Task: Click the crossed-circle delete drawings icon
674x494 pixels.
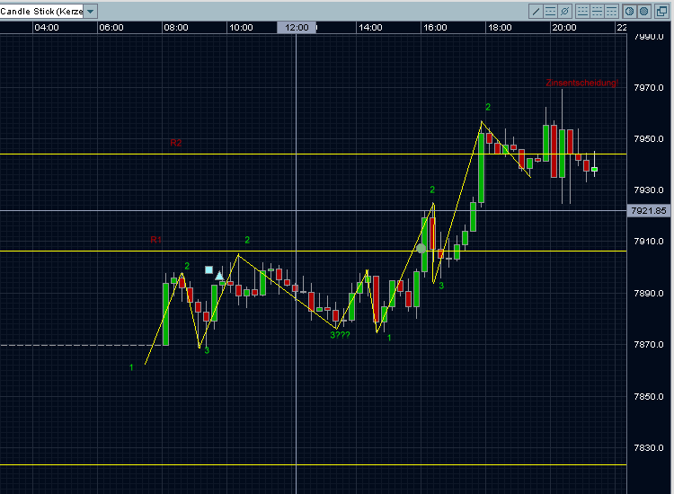Action: 564,12
